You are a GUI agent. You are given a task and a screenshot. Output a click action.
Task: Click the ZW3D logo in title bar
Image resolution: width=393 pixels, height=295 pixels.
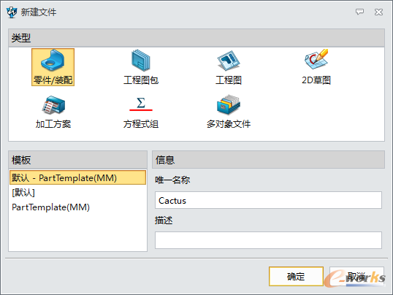click(x=12, y=12)
